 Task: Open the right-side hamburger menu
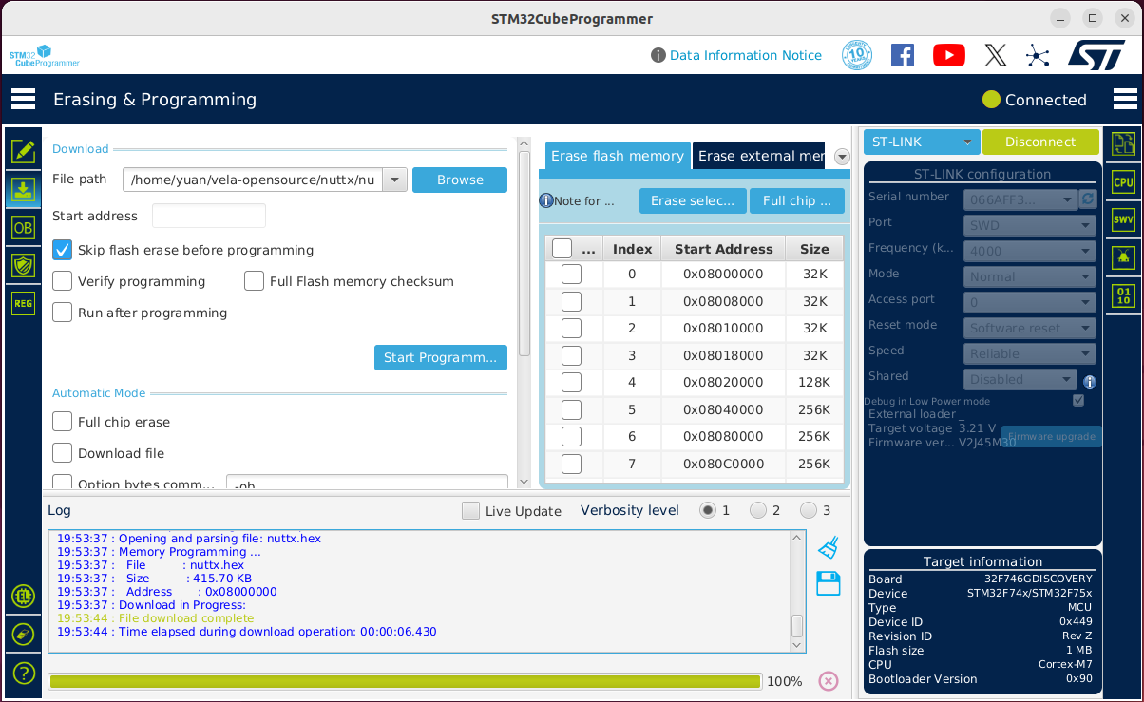click(x=1125, y=99)
